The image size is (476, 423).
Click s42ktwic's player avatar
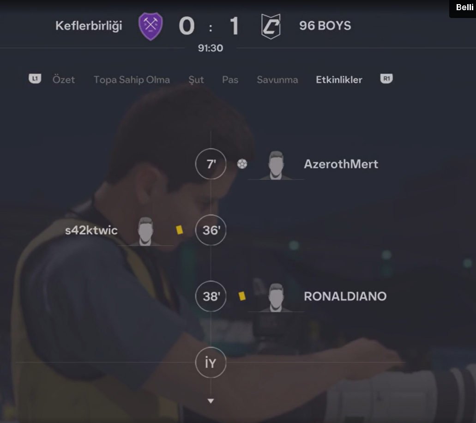[x=146, y=231]
